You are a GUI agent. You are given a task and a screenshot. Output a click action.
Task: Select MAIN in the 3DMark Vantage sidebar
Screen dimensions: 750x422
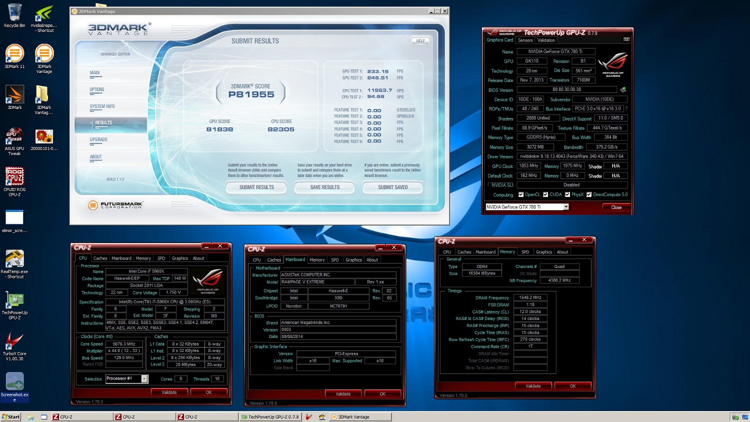pyautogui.click(x=95, y=73)
